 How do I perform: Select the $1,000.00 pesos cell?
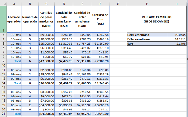click(46, 52)
